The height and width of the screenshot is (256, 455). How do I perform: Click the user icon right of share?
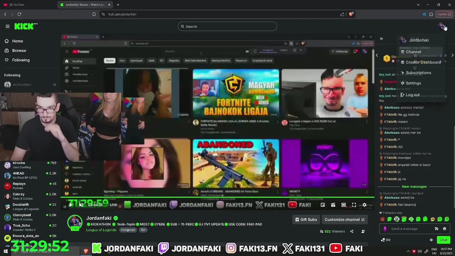[x=363, y=231]
